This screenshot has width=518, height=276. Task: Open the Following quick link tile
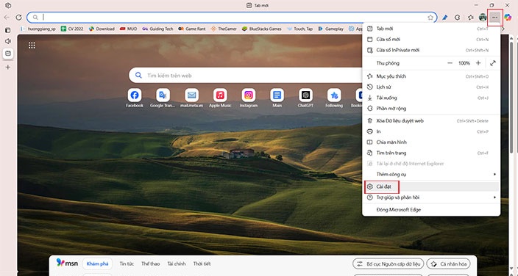334,98
